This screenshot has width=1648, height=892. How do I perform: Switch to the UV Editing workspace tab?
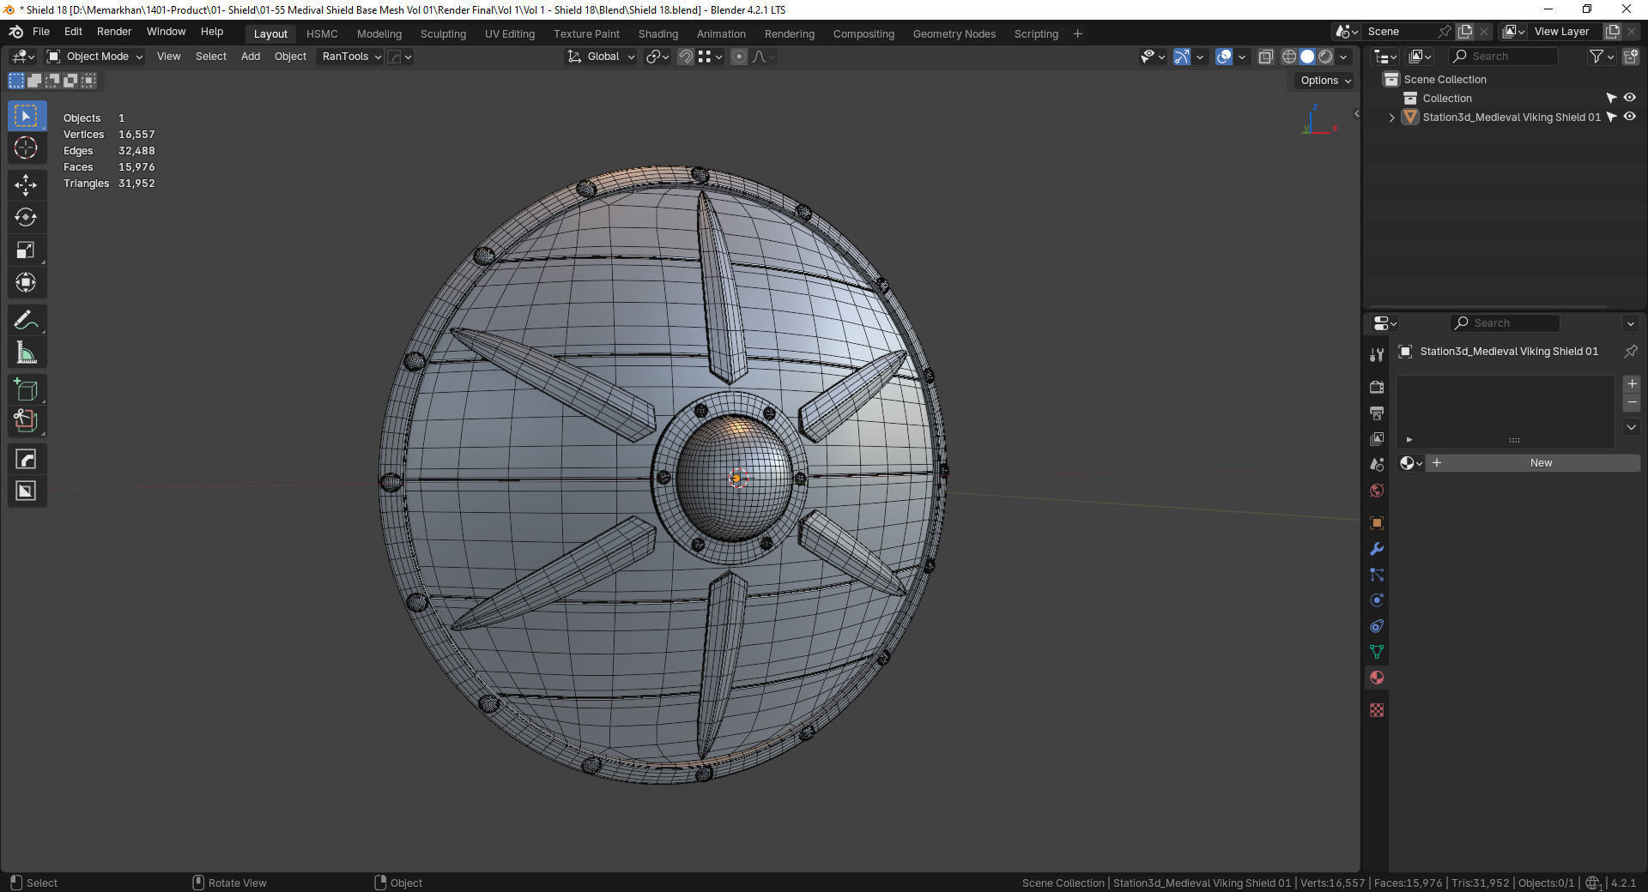510,34
